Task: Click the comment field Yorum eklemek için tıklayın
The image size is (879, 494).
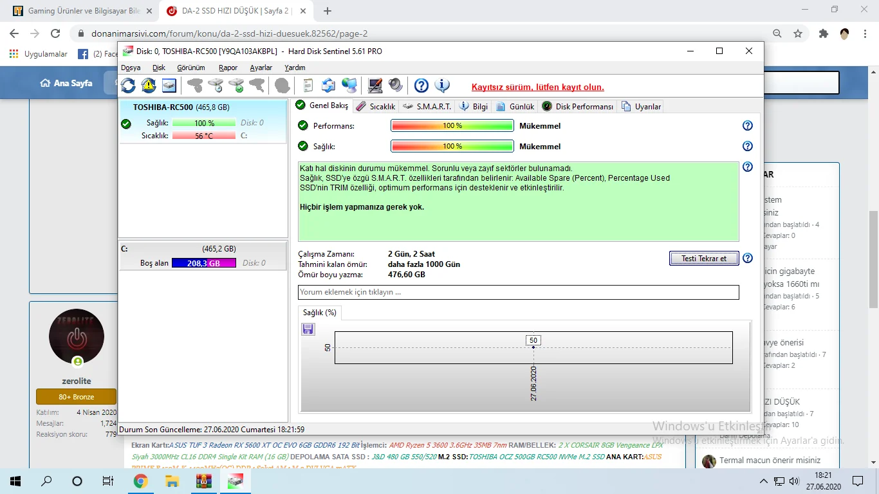Action: click(519, 292)
